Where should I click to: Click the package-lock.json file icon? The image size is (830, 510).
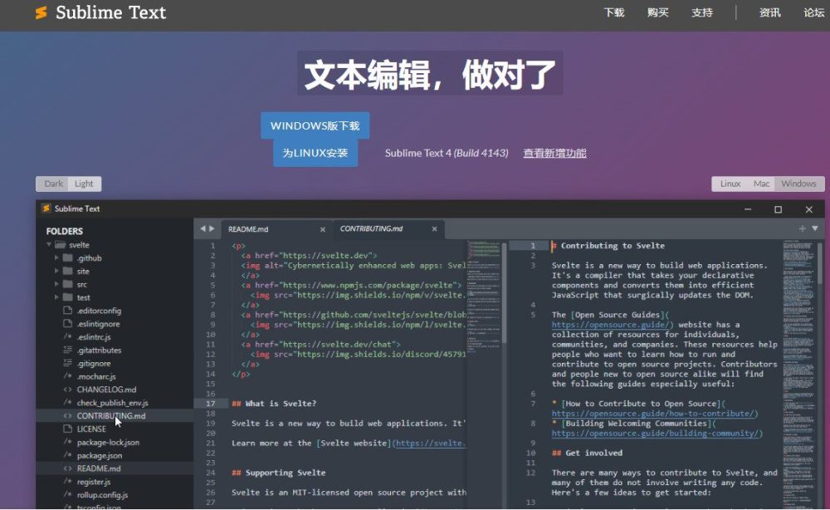point(68,442)
